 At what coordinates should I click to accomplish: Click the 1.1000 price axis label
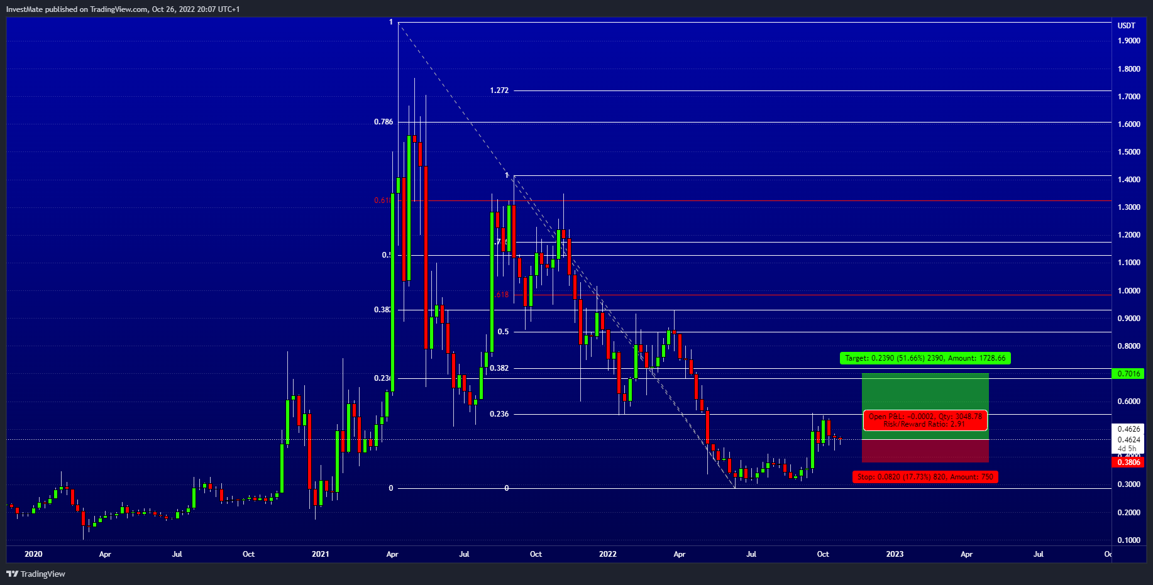tap(1128, 263)
